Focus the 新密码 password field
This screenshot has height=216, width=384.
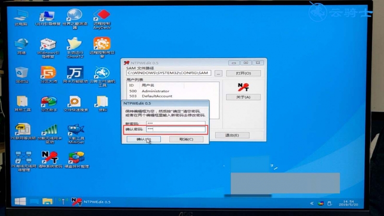(x=176, y=123)
